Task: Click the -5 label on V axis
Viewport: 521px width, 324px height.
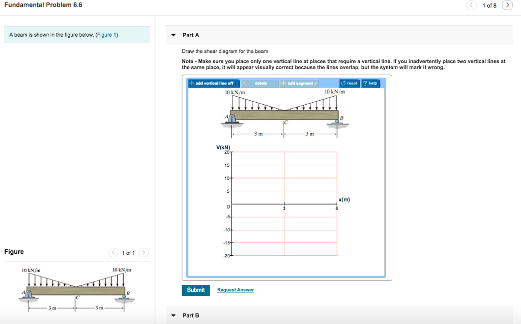Action: click(x=227, y=217)
